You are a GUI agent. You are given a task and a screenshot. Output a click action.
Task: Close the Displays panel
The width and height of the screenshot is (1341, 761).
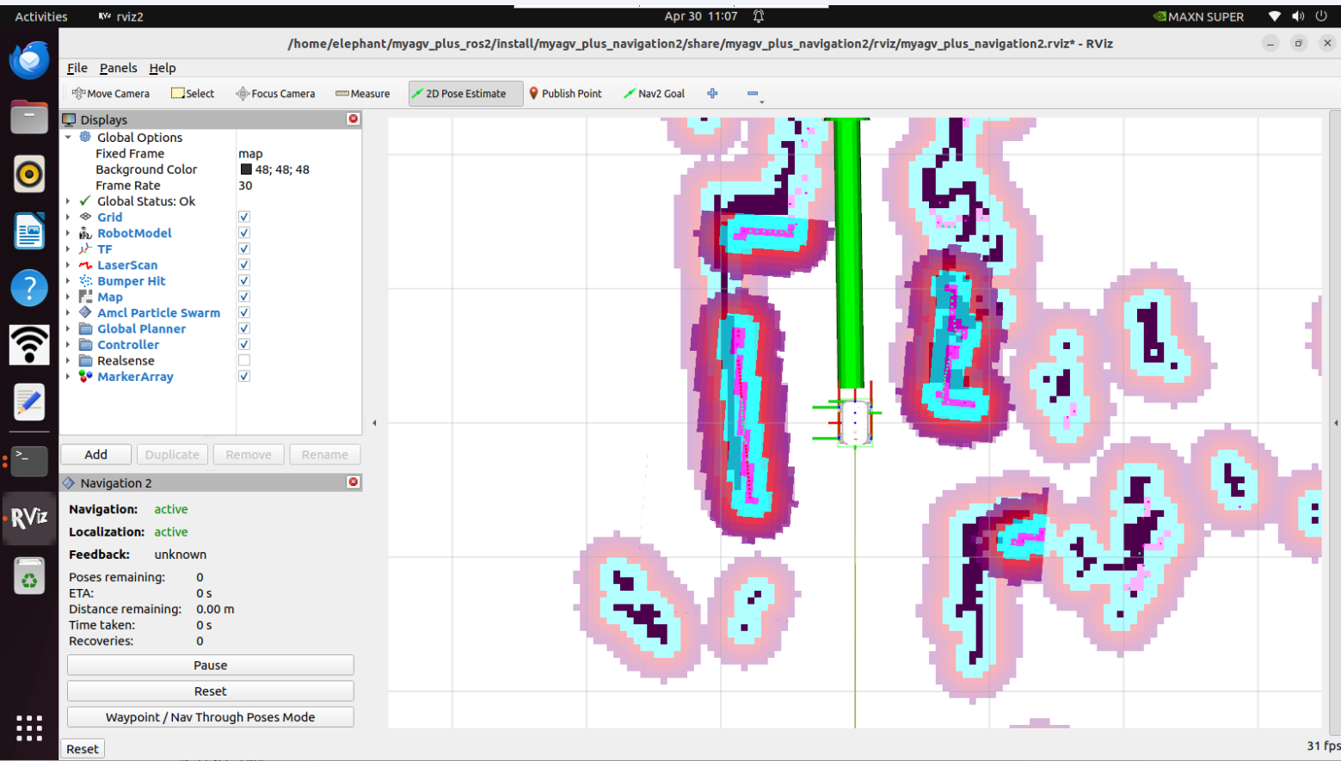coord(353,119)
